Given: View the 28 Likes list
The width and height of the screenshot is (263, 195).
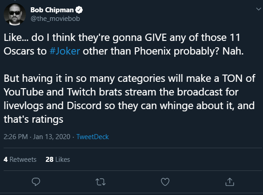Looking at the screenshot, I should (58, 160).
